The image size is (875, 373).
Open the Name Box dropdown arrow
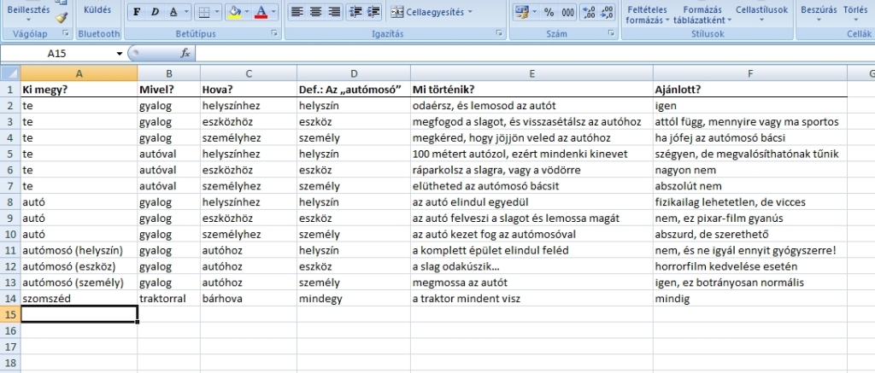tap(120, 53)
